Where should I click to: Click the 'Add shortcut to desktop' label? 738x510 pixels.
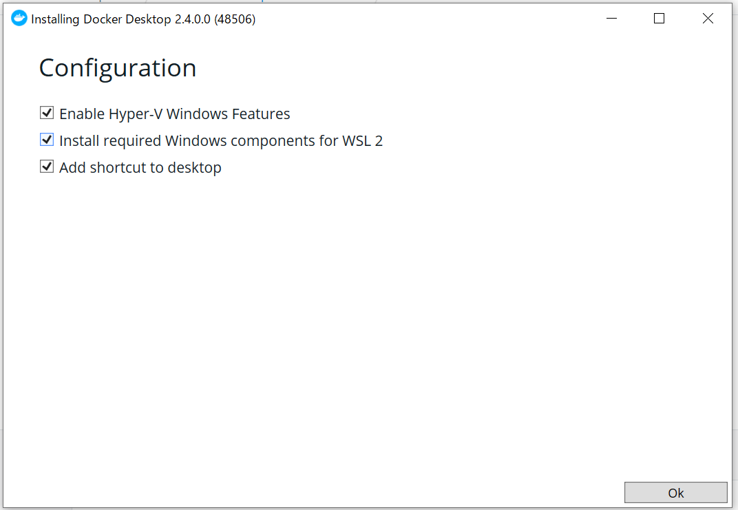pos(140,167)
